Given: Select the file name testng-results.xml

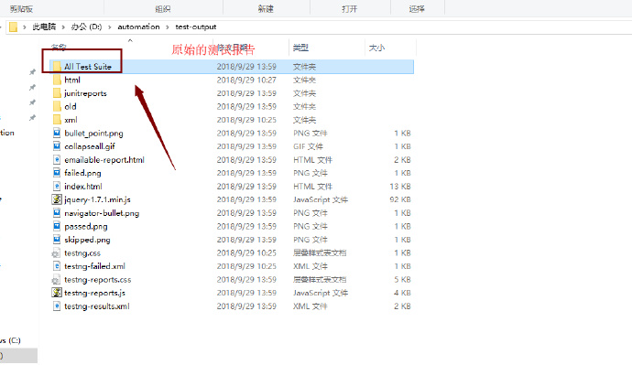Looking at the screenshot, I should (x=97, y=306).
